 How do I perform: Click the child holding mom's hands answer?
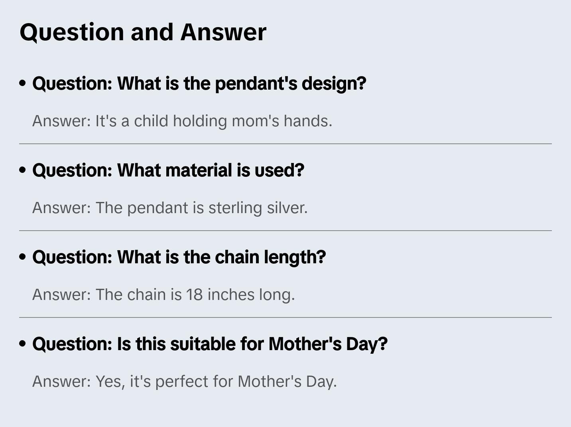pos(182,121)
